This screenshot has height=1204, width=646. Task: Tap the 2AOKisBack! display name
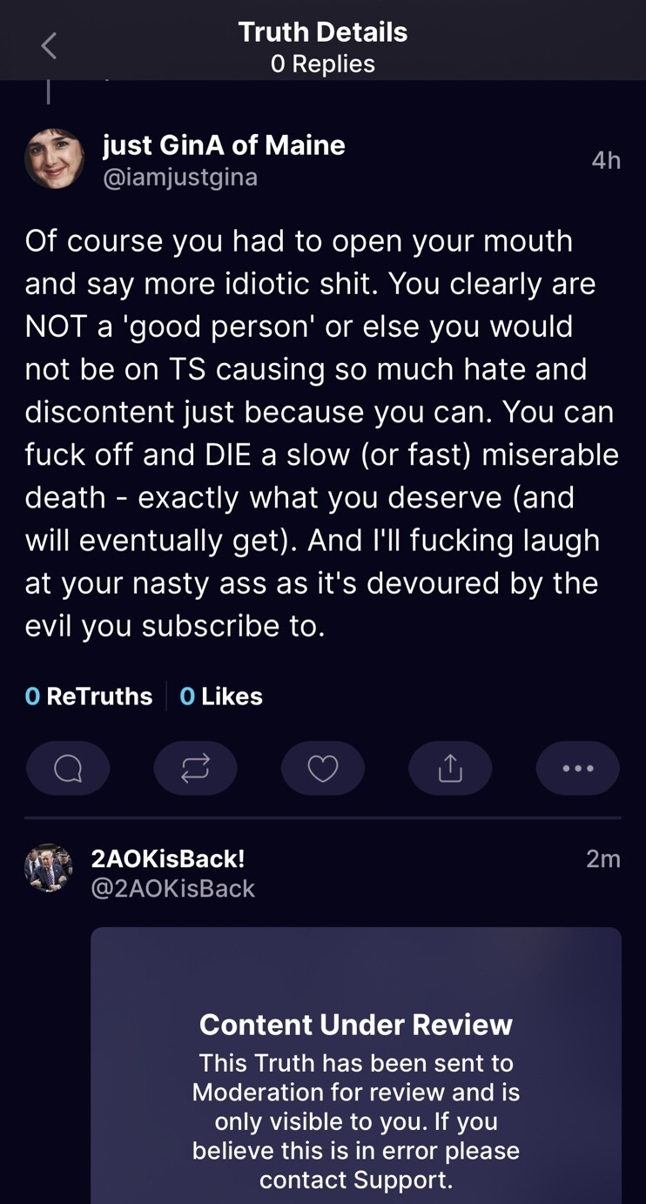click(168, 858)
